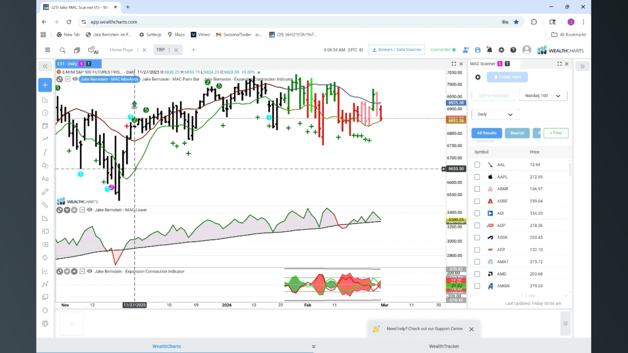Select the text annotation Aa tool

[x=45, y=179]
